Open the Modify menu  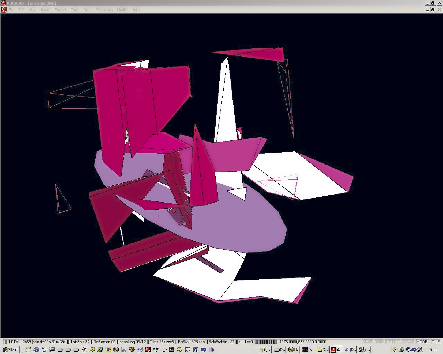[122, 10]
